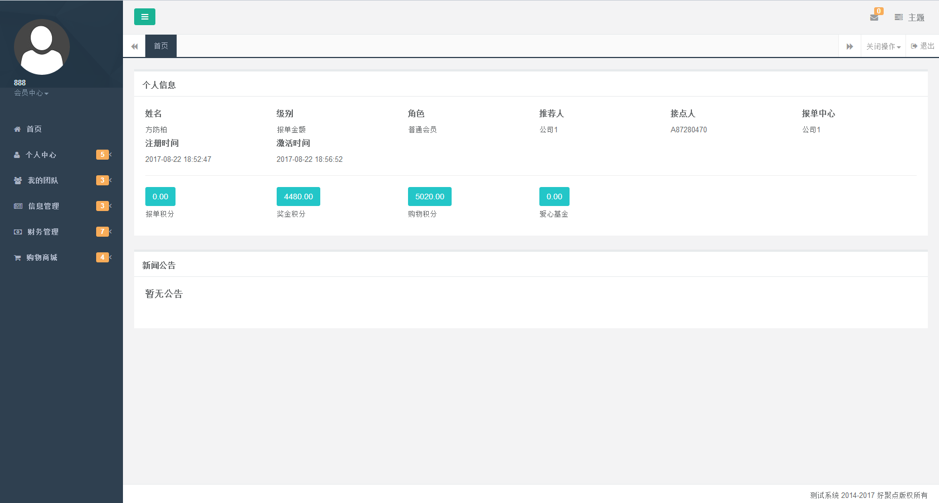This screenshot has width=939, height=503.
Task: Go to 首页 in the sidebar
Action: (34, 129)
